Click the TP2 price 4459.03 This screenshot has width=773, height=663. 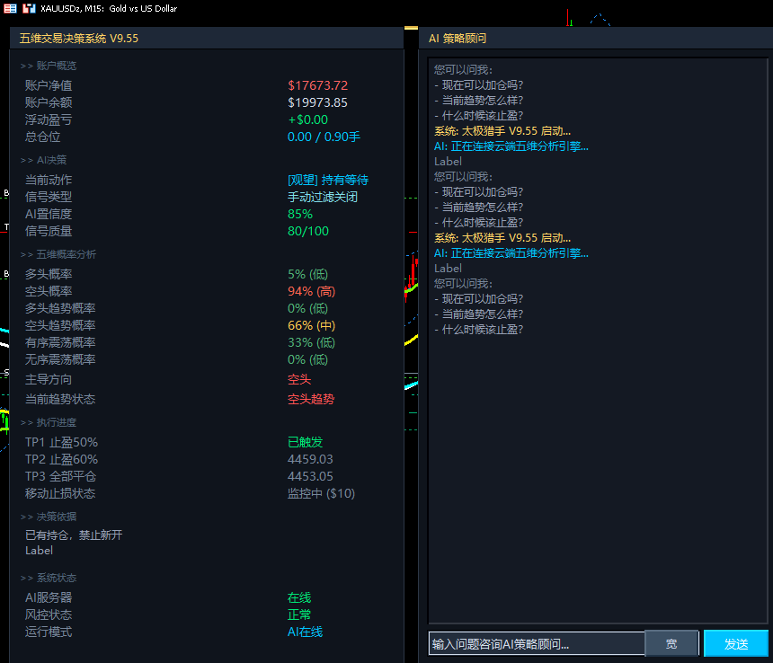tap(310, 460)
